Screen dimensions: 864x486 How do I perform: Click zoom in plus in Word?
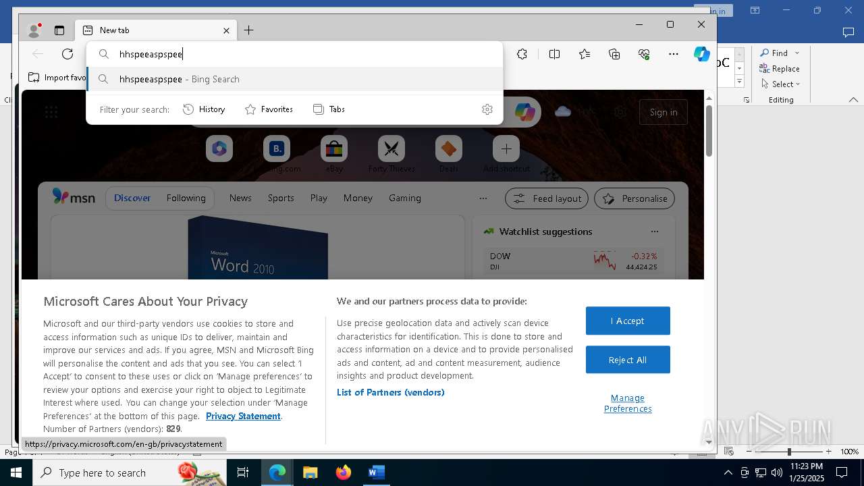[828, 452]
